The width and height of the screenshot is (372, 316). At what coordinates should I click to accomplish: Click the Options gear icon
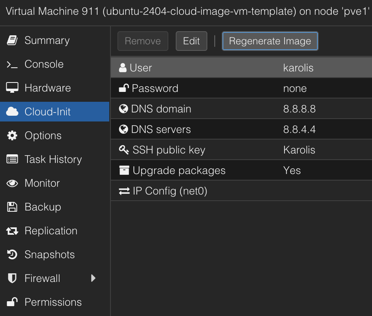(x=12, y=136)
